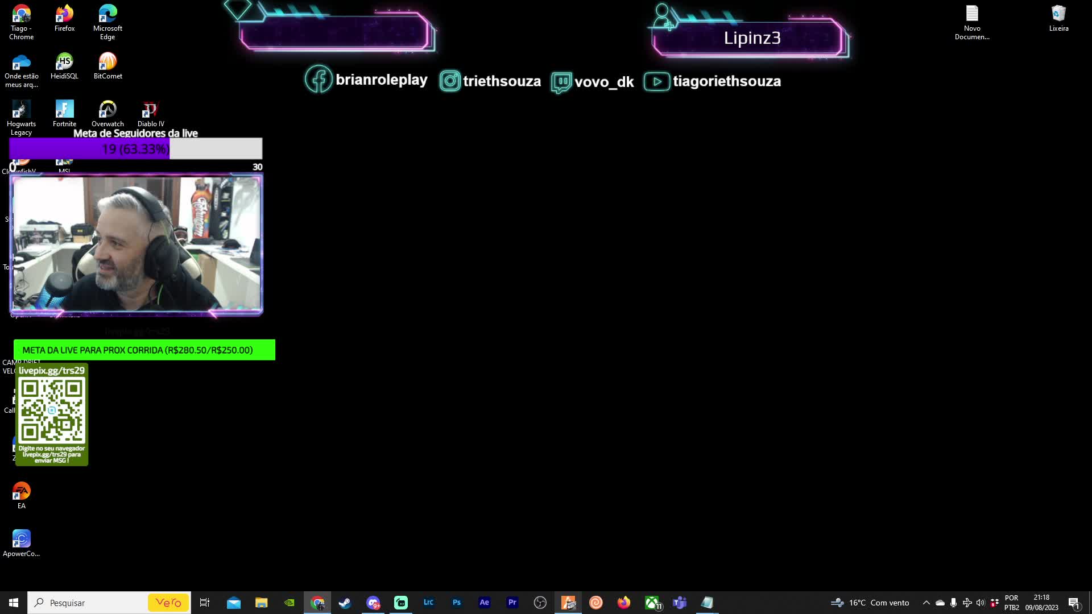
Task: Click follower goal progress bar 19 (63.33%)
Action: (x=136, y=149)
